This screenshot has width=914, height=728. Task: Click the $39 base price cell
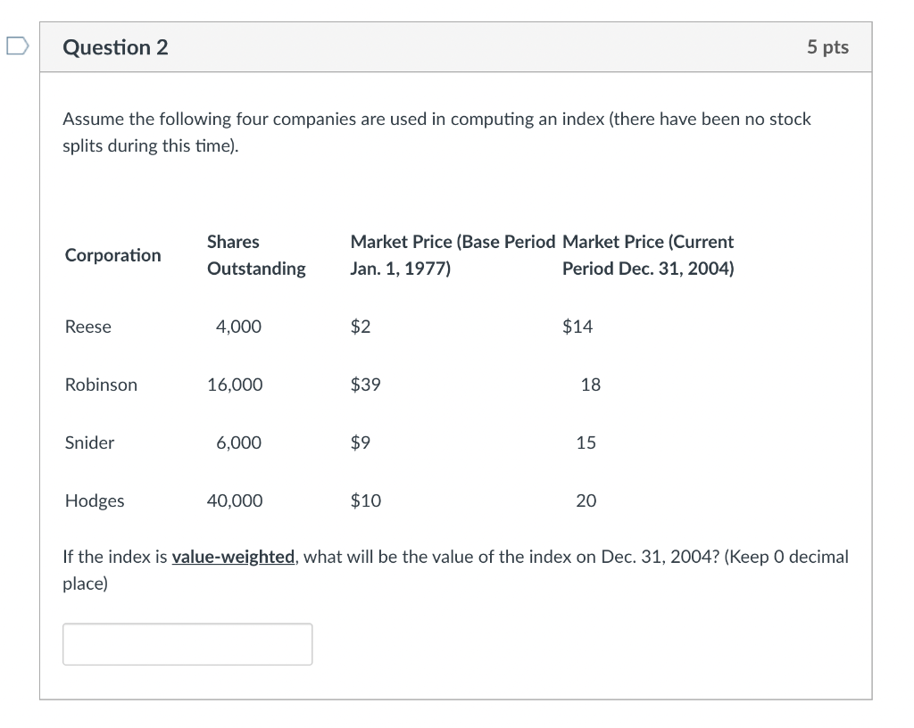(x=365, y=385)
